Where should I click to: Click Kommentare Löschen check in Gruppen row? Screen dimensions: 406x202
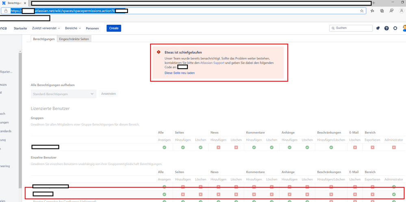click(x=271, y=147)
